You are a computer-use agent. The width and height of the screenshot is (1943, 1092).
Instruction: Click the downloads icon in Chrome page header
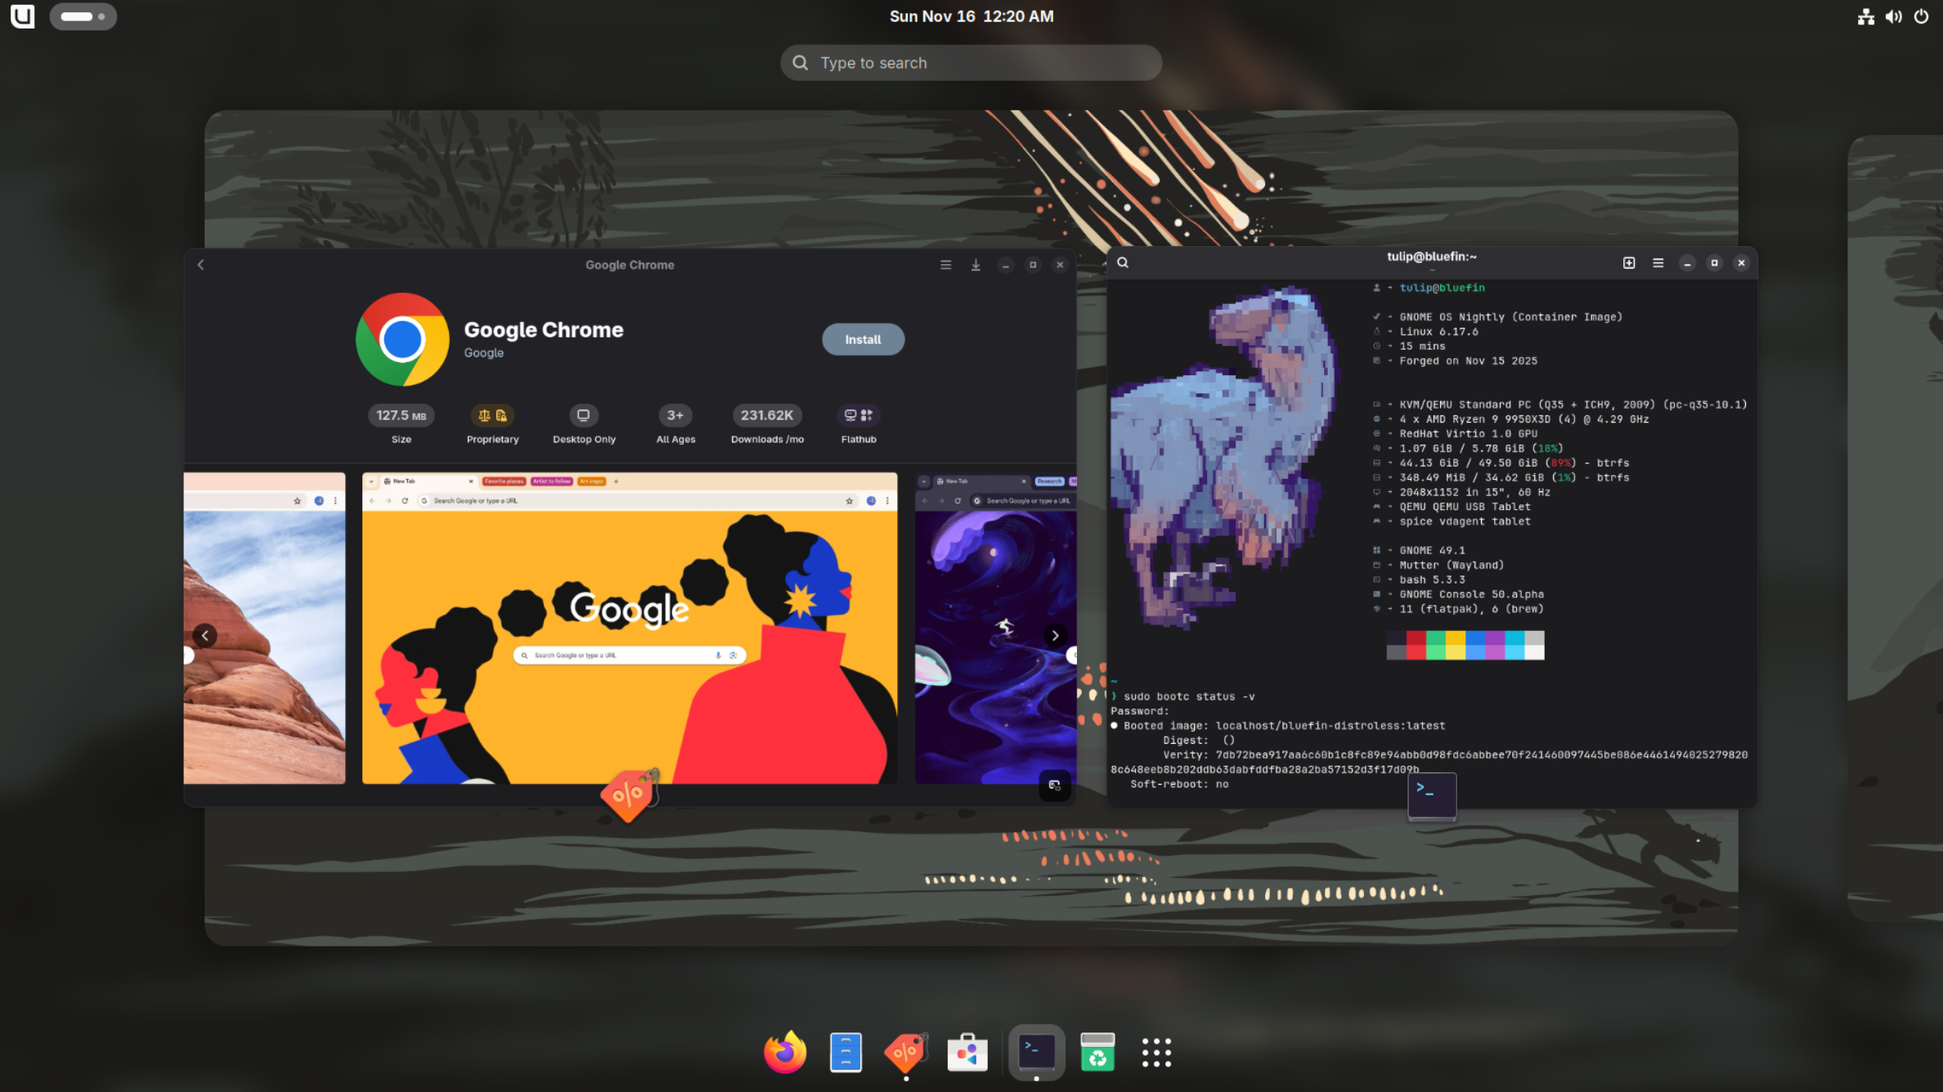(x=976, y=265)
